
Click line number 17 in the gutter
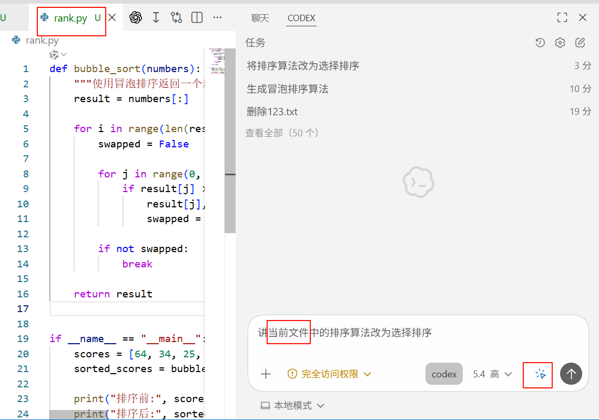(23, 309)
